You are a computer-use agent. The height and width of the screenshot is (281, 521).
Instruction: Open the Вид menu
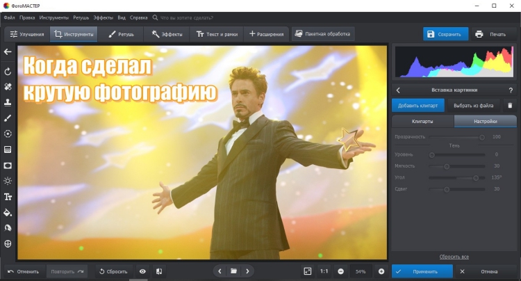tap(122, 17)
